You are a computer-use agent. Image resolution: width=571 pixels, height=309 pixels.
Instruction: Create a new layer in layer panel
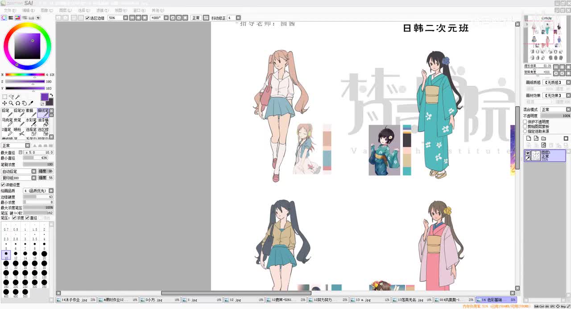[x=529, y=138]
